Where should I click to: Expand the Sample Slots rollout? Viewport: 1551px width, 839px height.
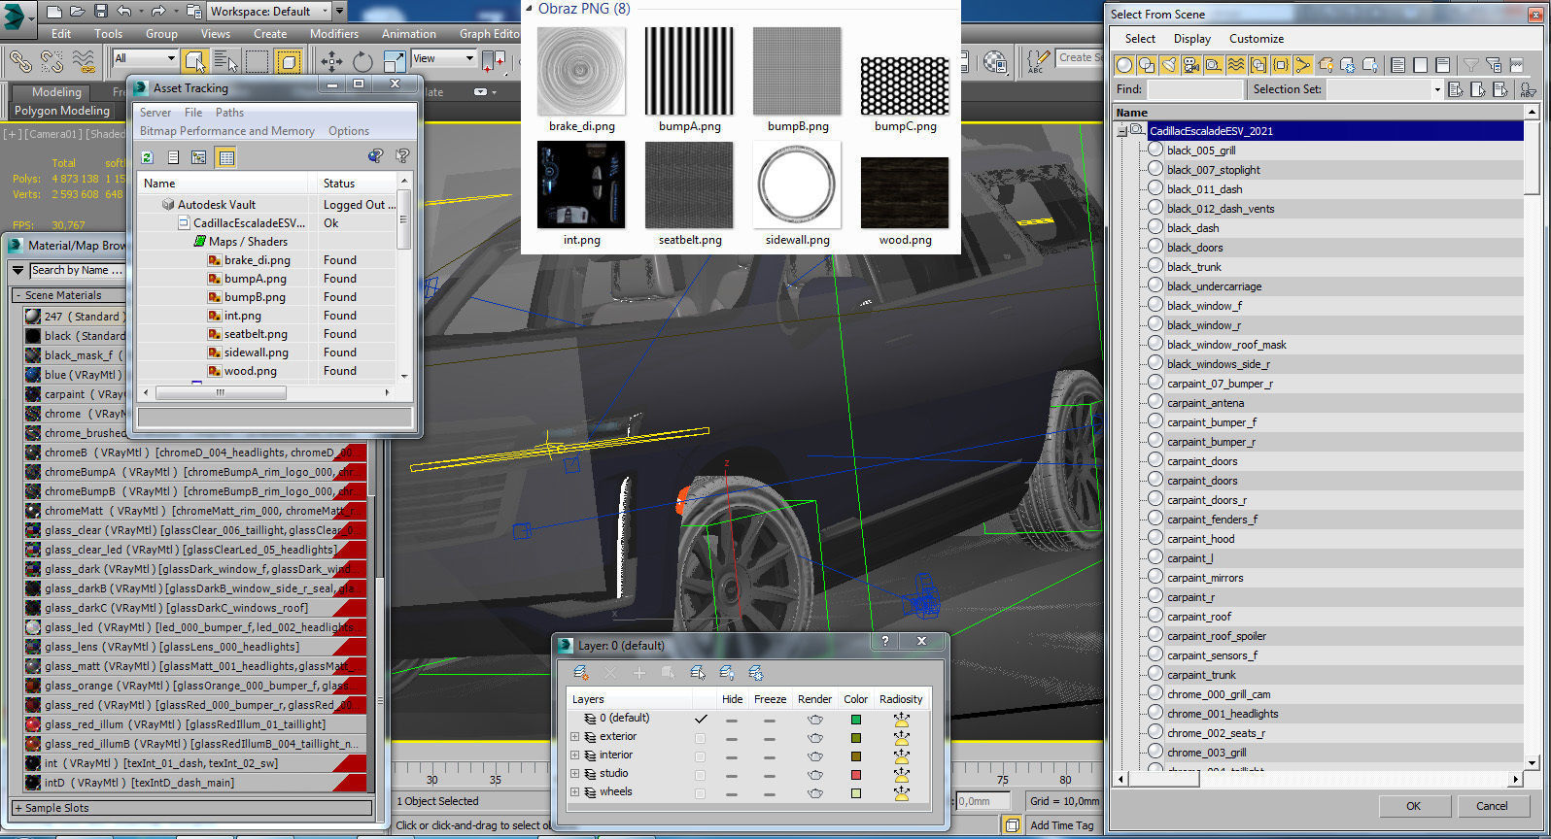coord(17,808)
